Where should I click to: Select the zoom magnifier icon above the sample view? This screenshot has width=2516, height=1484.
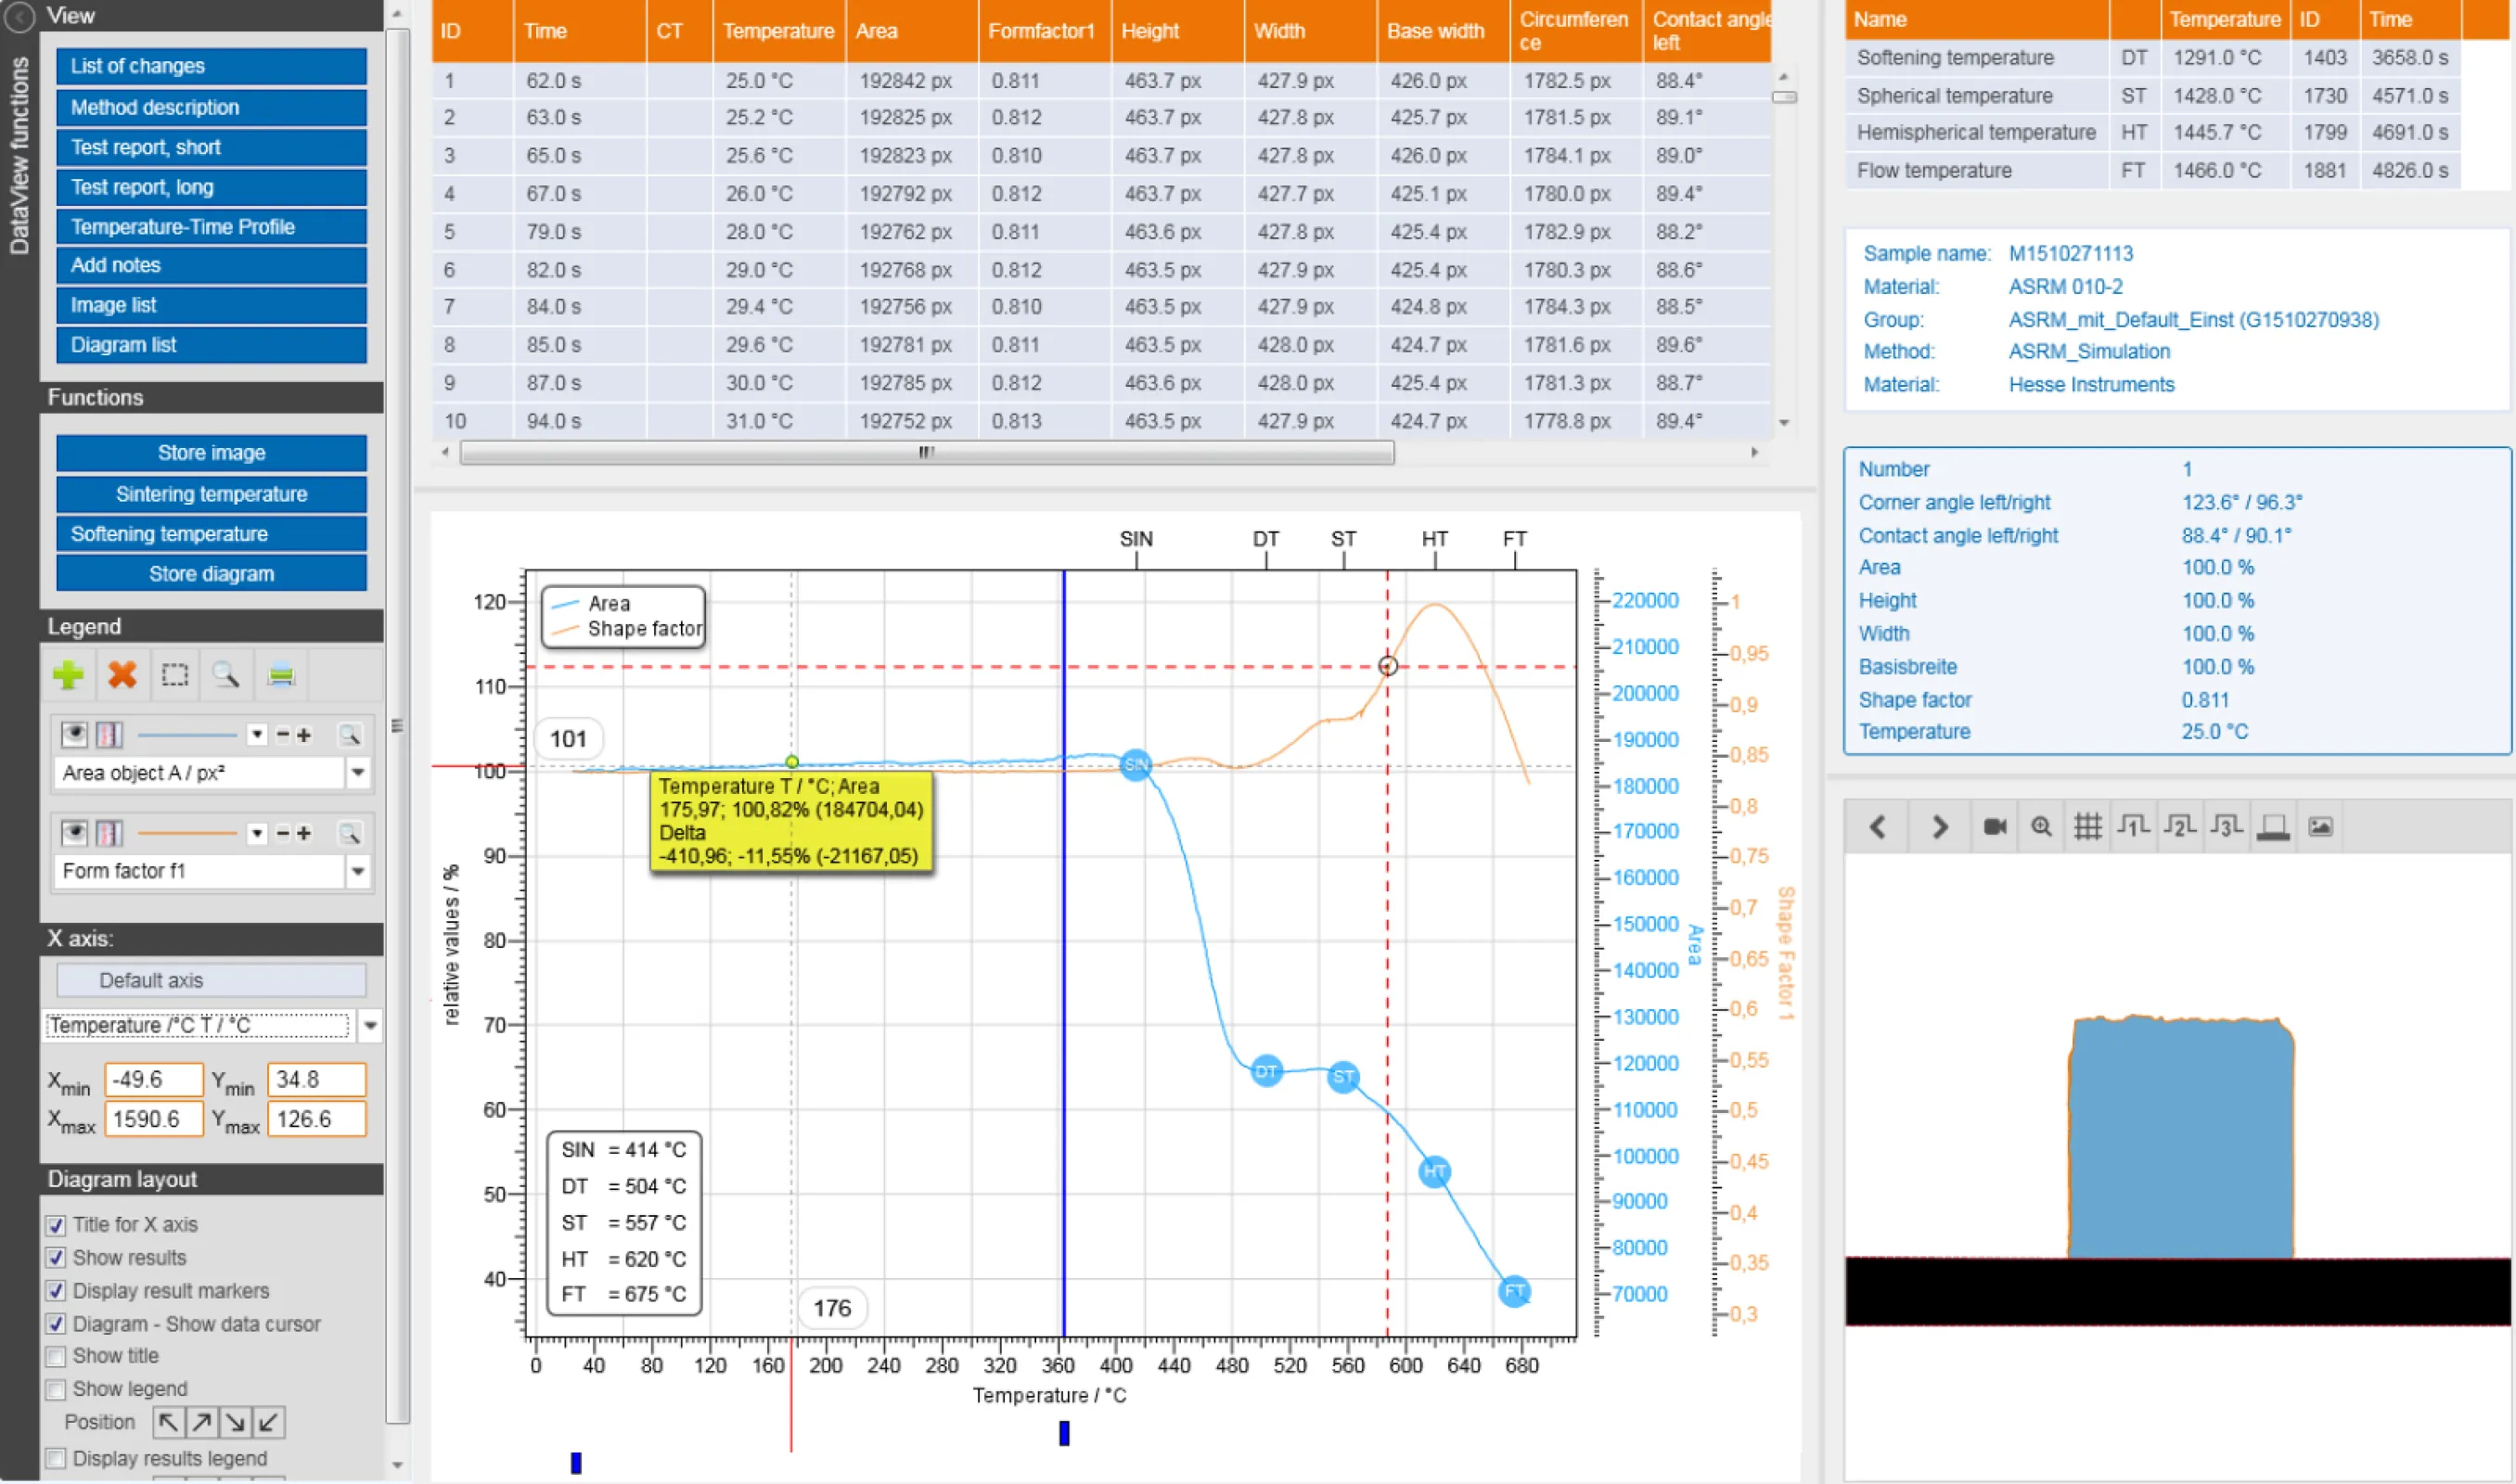[x=2042, y=827]
